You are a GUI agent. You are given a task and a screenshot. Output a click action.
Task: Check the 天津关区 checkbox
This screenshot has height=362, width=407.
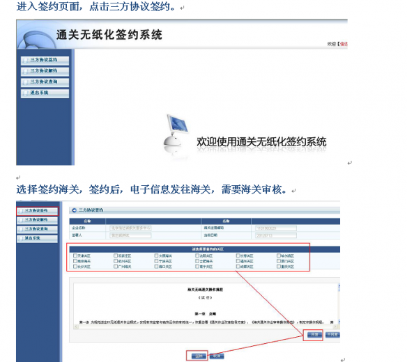click(x=75, y=255)
